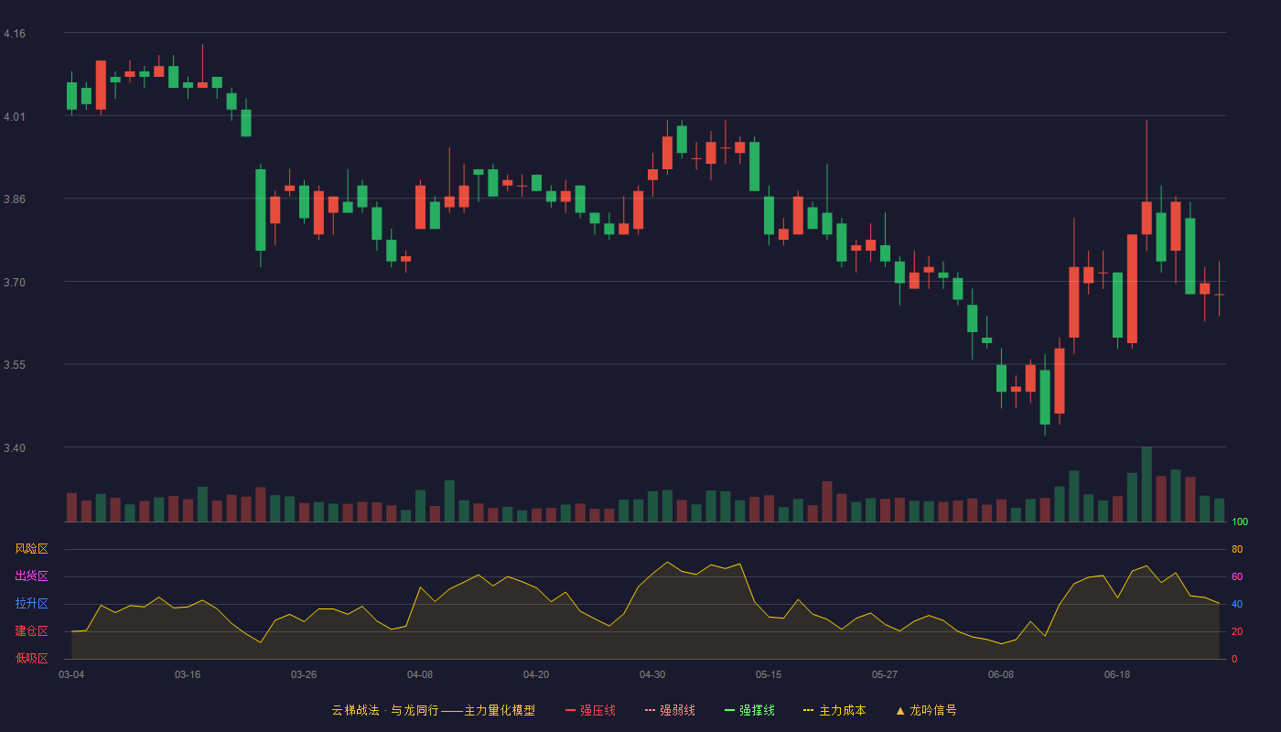Click the 建仓区 zone label
Image resolution: width=1281 pixels, height=732 pixels.
31,631
